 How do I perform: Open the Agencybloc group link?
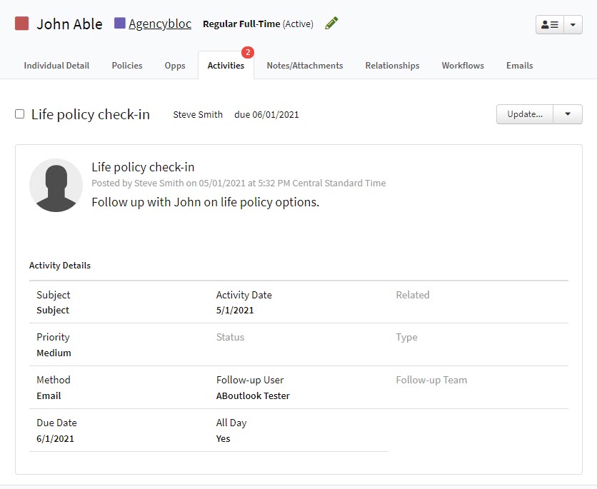point(160,24)
